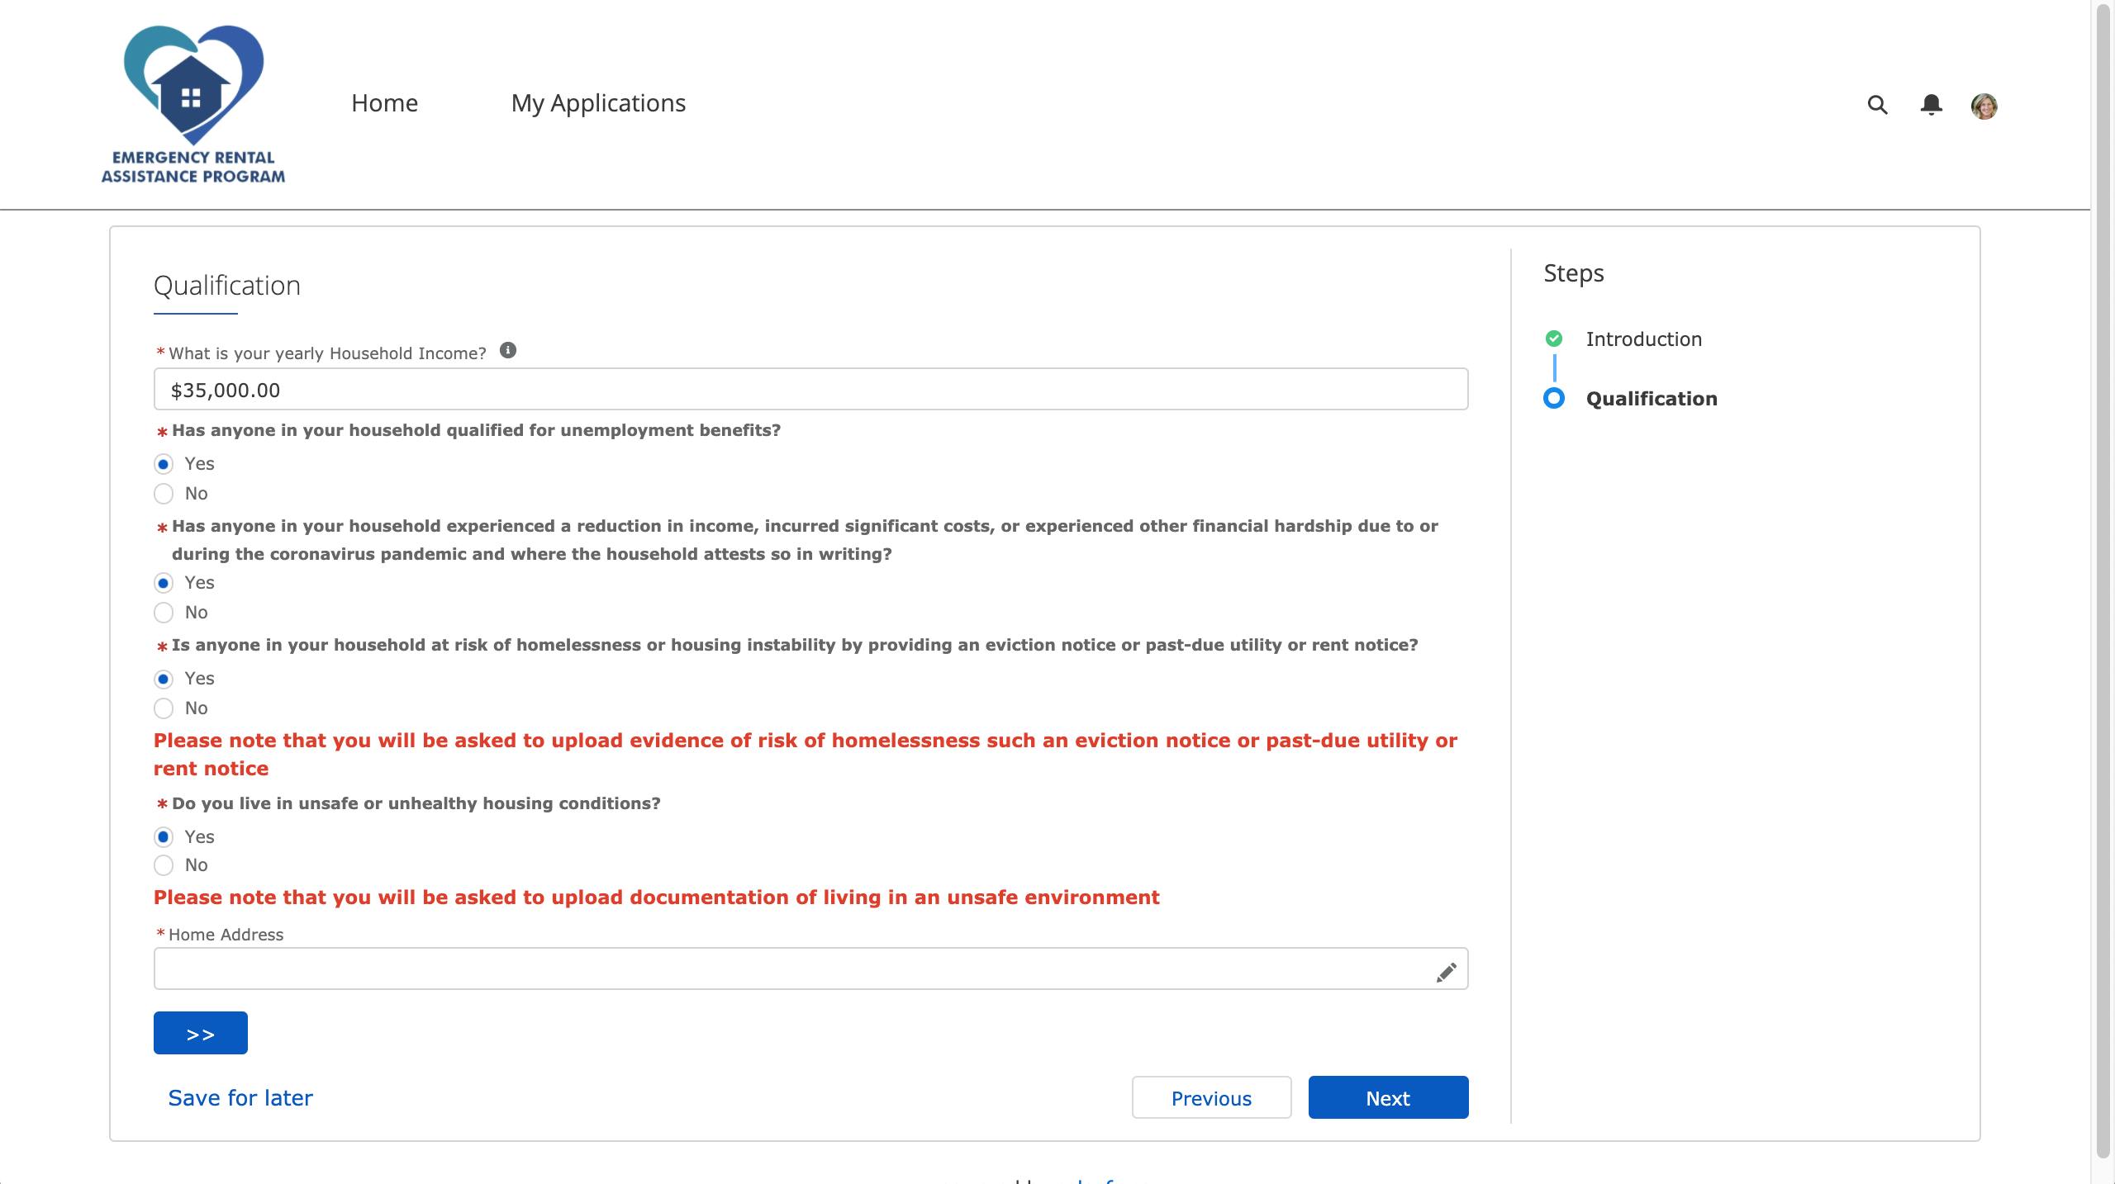Screen dimensions: 2115x1184
Task: Select No for unemployment benefits question
Action: click(164, 494)
